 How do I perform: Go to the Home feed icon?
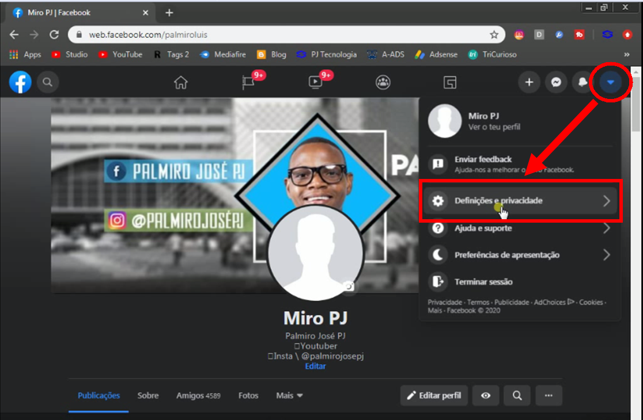pyautogui.click(x=181, y=83)
